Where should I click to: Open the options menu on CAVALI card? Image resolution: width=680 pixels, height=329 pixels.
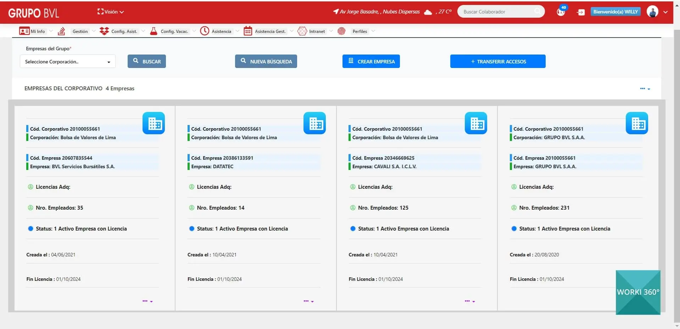tap(470, 301)
